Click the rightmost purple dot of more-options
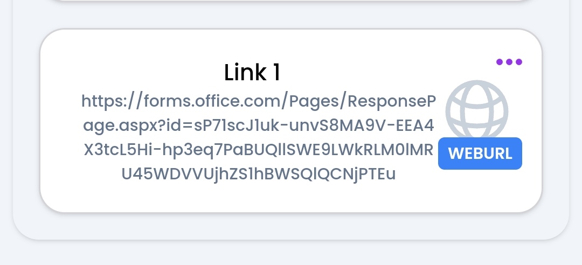 [x=519, y=62]
